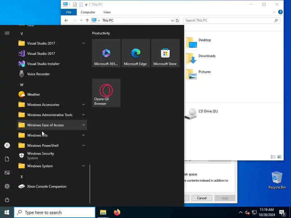291x218 pixels.
Task: Jump to letter W in app list
Action: (x=22, y=85)
